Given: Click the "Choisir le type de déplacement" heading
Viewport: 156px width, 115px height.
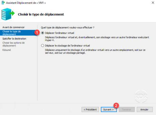Looking at the screenshot, I should (41, 14).
